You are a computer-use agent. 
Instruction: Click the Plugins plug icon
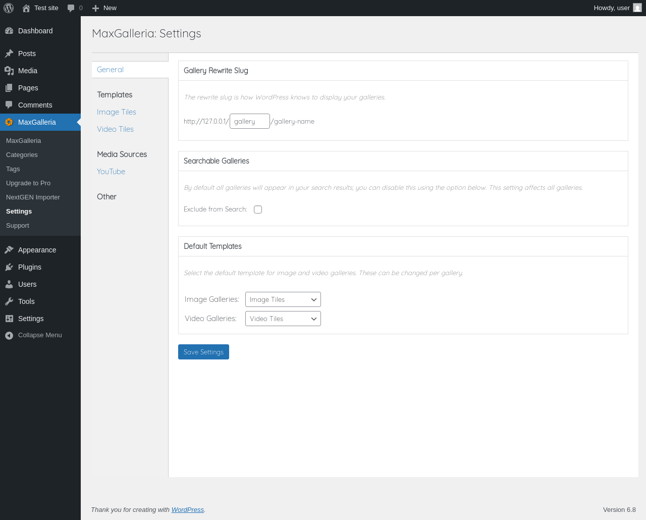point(9,267)
